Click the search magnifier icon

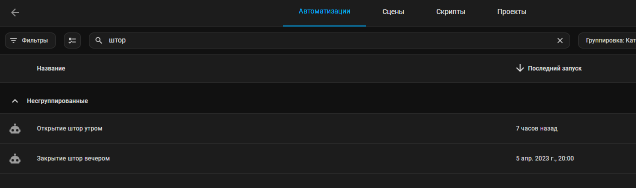[x=99, y=40]
